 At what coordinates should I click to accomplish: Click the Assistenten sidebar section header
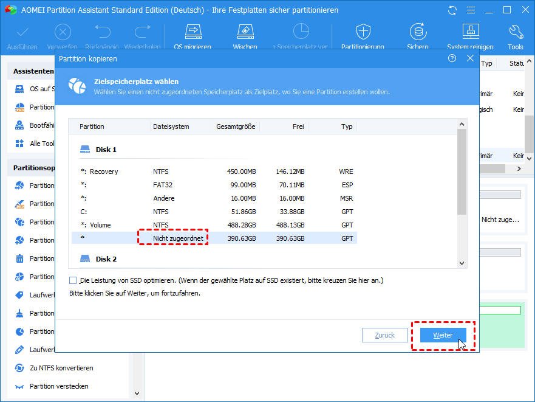point(33,71)
